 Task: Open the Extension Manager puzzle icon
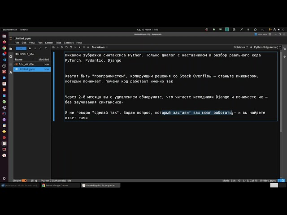coord(11,73)
